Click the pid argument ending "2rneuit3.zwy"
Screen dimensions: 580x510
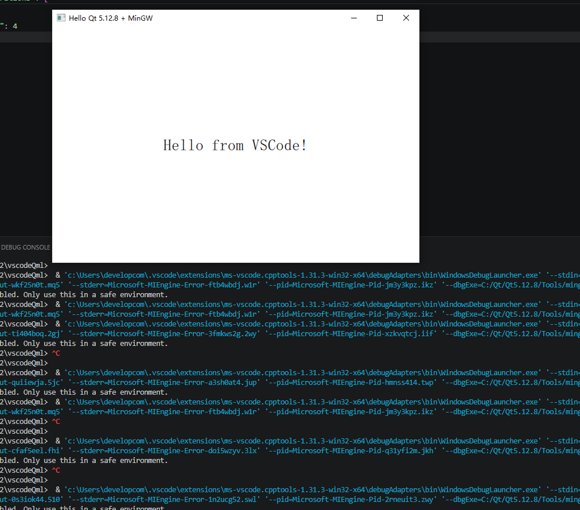pos(351,499)
